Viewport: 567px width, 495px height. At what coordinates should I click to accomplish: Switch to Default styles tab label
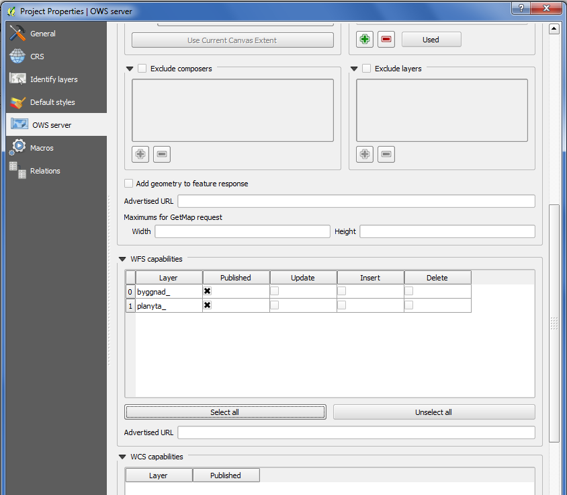click(x=52, y=102)
